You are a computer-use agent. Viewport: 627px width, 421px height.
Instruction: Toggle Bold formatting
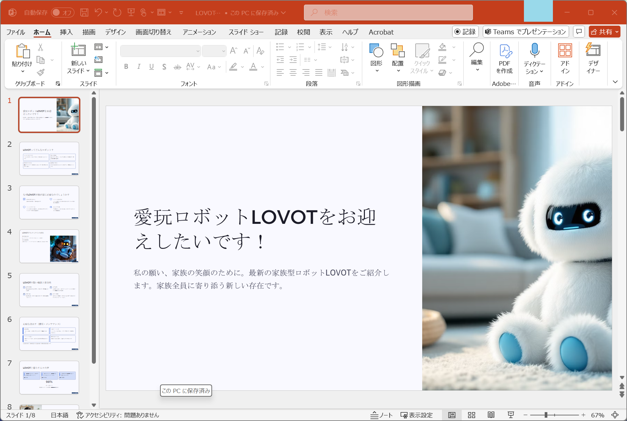point(126,67)
